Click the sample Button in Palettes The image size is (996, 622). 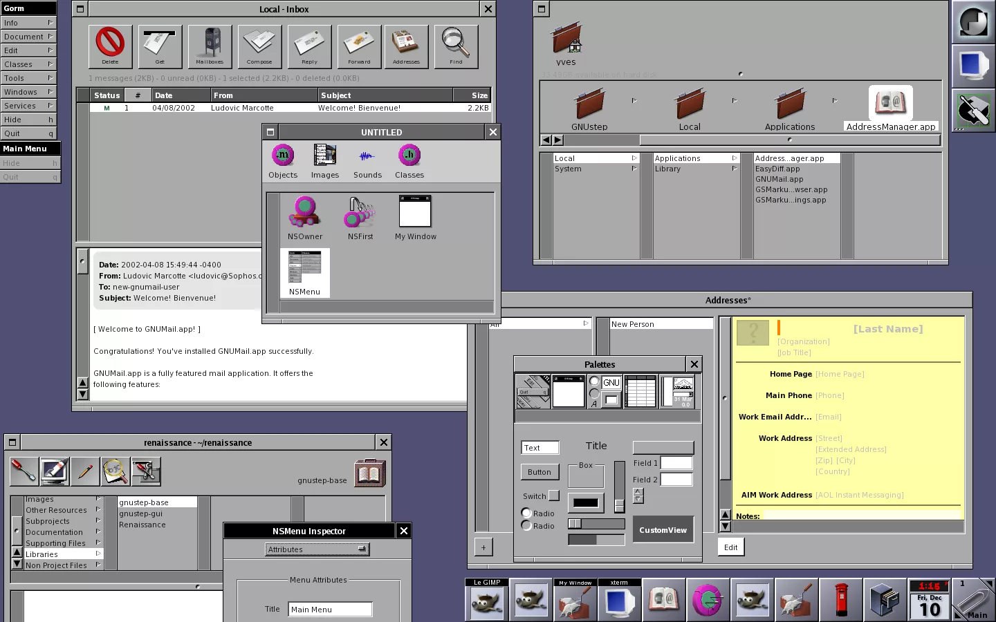pos(539,472)
